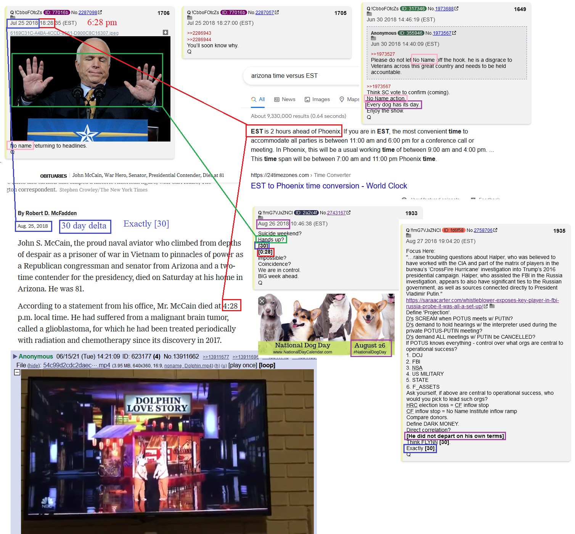
Task: Open post number link 2743167
Action: [x=336, y=213]
